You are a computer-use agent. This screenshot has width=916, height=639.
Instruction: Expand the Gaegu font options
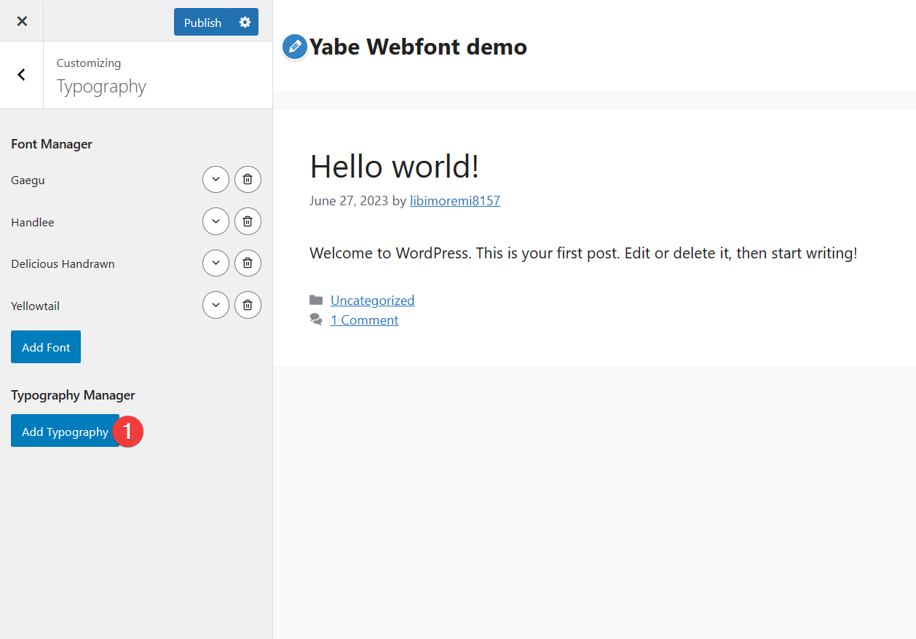pos(216,180)
